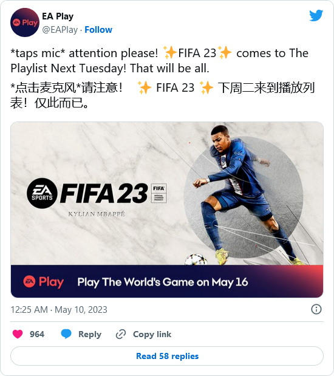Click the Reply button text
This screenshot has height=376, width=334.
pos(90,334)
